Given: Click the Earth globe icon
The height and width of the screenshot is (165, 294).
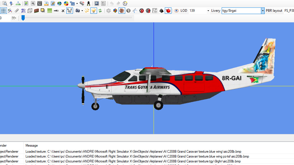Looking at the screenshot, I should (59, 3).
